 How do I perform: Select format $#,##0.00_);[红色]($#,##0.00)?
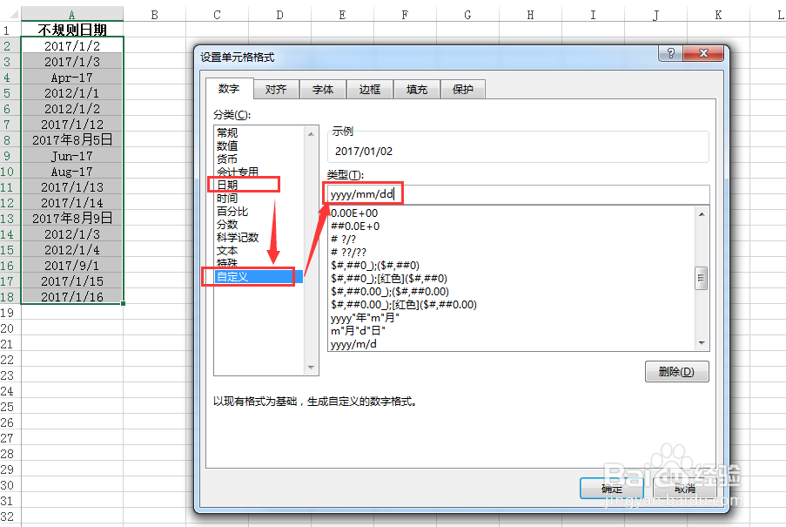[x=404, y=304]
